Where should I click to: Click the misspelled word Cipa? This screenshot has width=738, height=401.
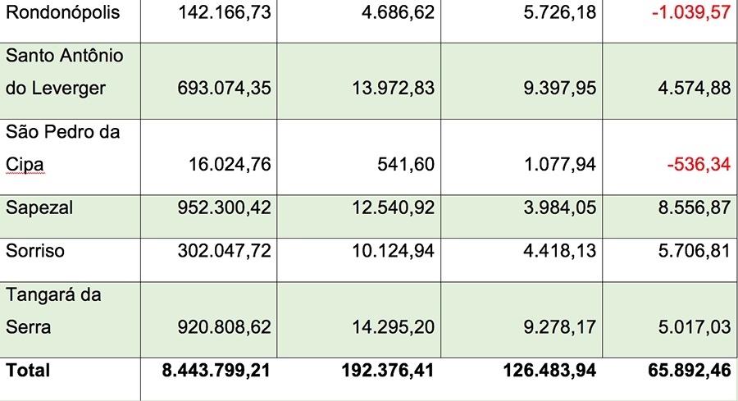(25, 164)
